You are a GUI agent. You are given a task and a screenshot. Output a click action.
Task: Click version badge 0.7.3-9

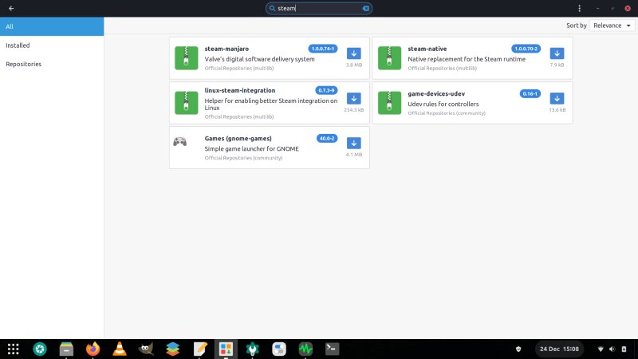326,90
